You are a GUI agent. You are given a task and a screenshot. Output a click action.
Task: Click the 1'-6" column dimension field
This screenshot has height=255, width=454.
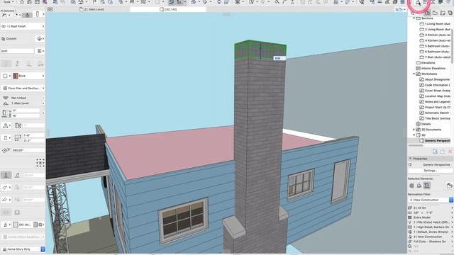[x=33, y=135]
